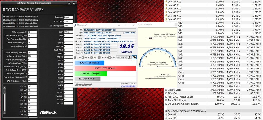Open the www.maxxpi2.de link
Screen dimensions: 263x120
point(128,86)
